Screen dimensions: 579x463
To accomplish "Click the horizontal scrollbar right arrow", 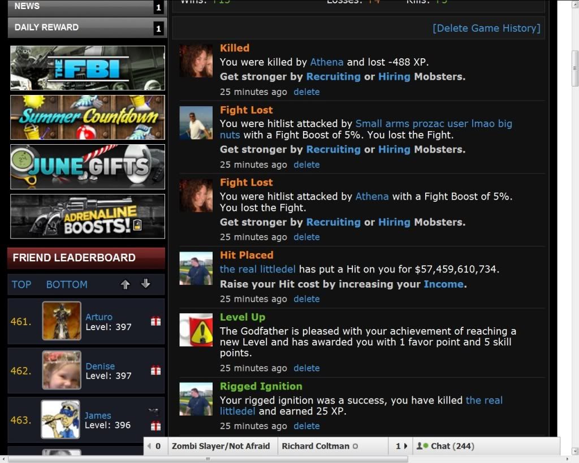I will [567, 459].
